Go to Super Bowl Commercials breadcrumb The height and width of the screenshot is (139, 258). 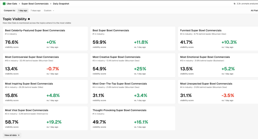35,4
